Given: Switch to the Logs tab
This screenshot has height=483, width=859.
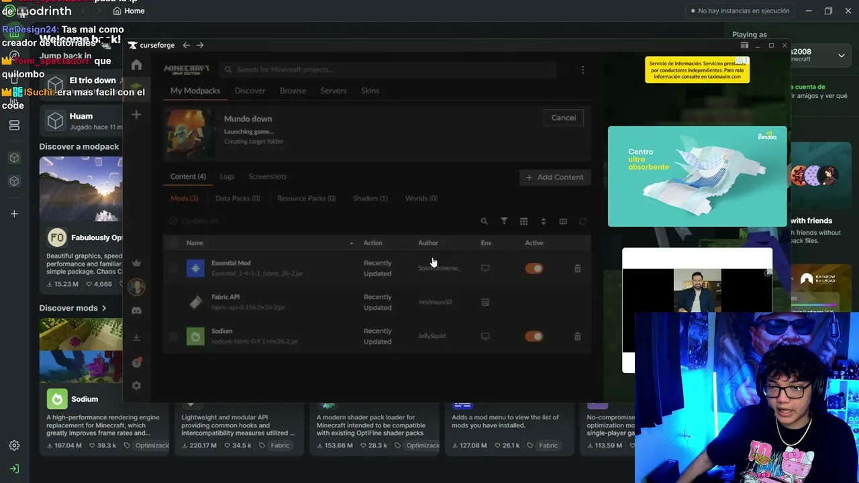Looking at the screenshot, I should coord(227,176).
